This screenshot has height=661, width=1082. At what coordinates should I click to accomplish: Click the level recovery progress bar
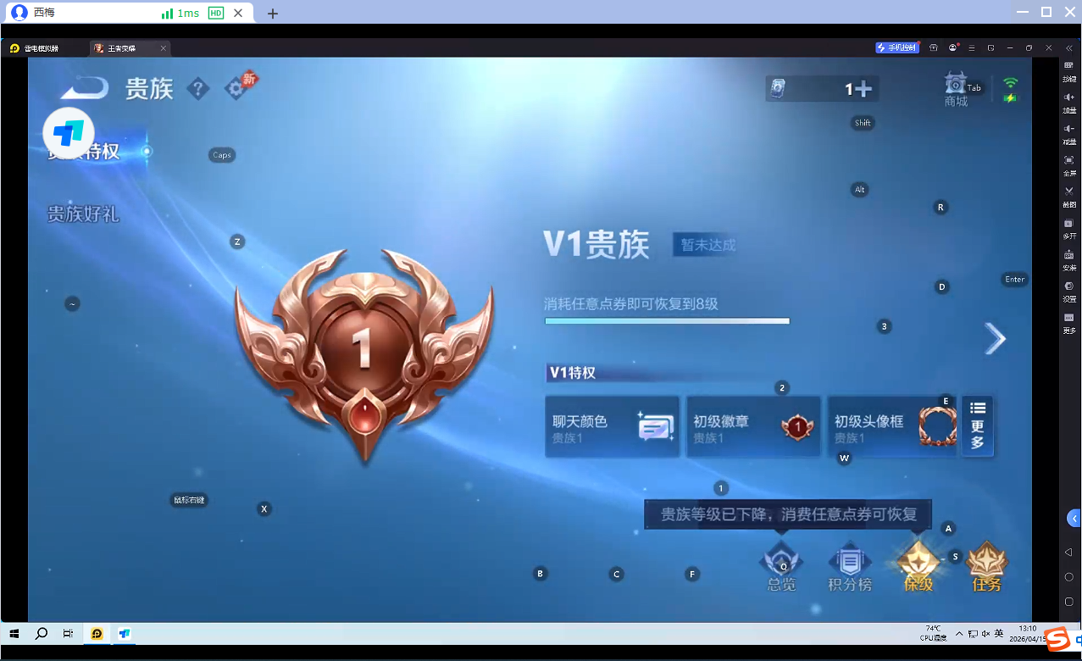tap(666, 321)
